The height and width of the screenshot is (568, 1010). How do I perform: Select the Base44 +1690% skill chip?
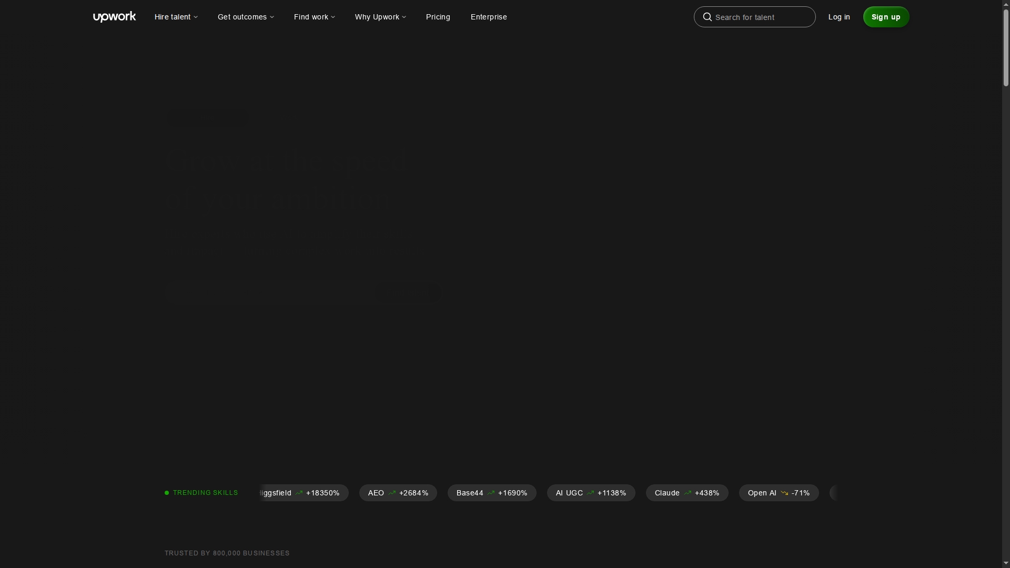click(492, 493)
